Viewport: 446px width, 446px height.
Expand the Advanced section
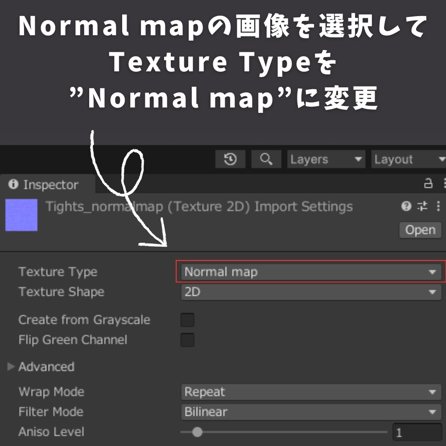point(11,367)
